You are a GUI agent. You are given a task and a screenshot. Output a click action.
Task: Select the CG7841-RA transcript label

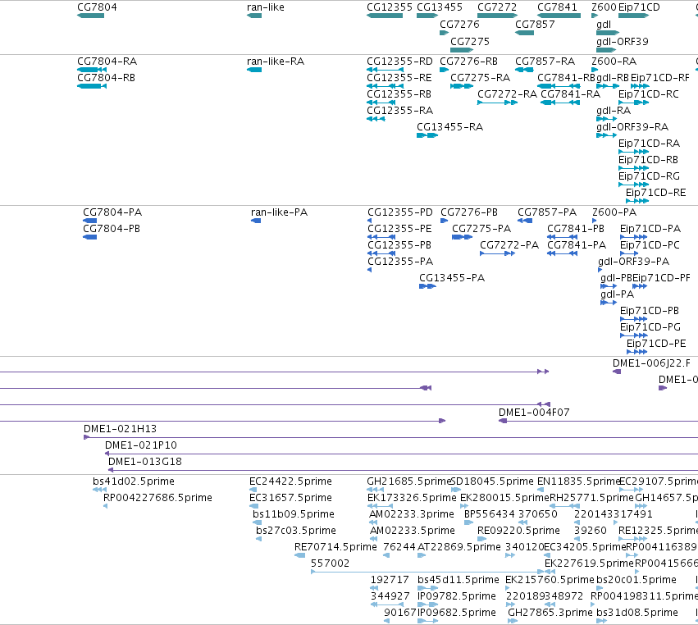[x=570, y=94]
